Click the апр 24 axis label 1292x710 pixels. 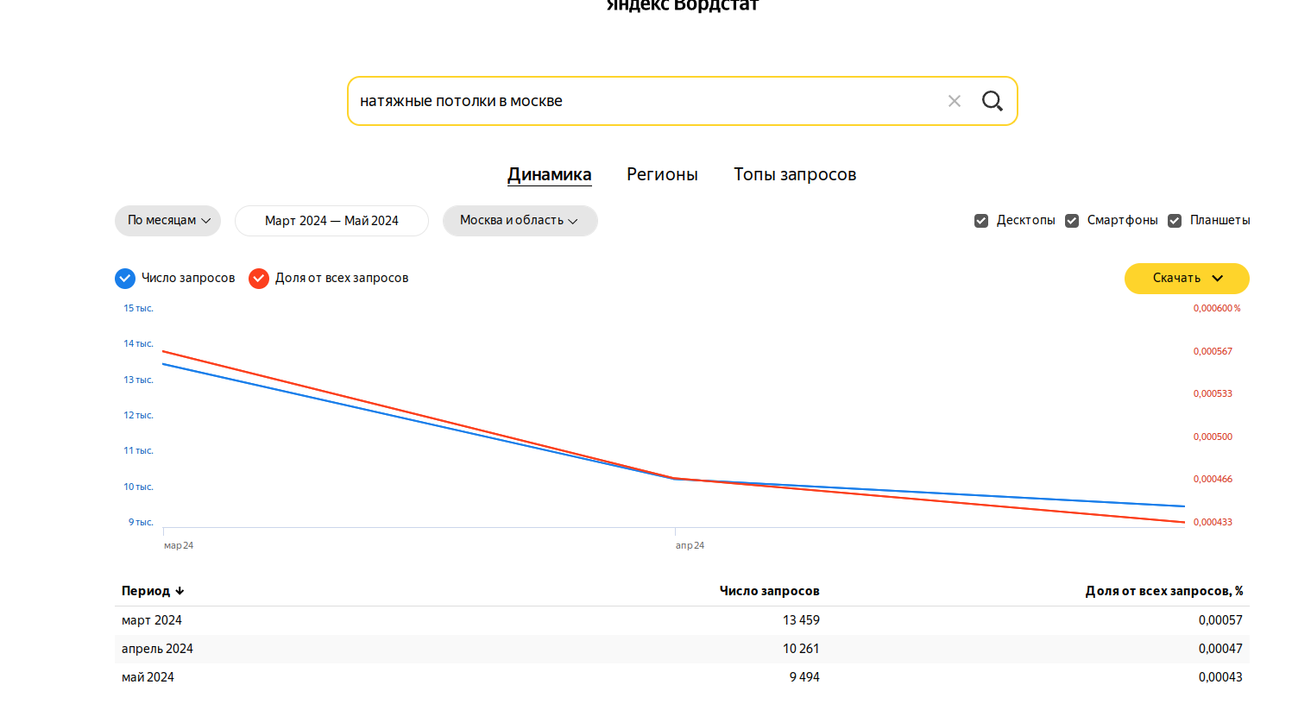point(690,545)
